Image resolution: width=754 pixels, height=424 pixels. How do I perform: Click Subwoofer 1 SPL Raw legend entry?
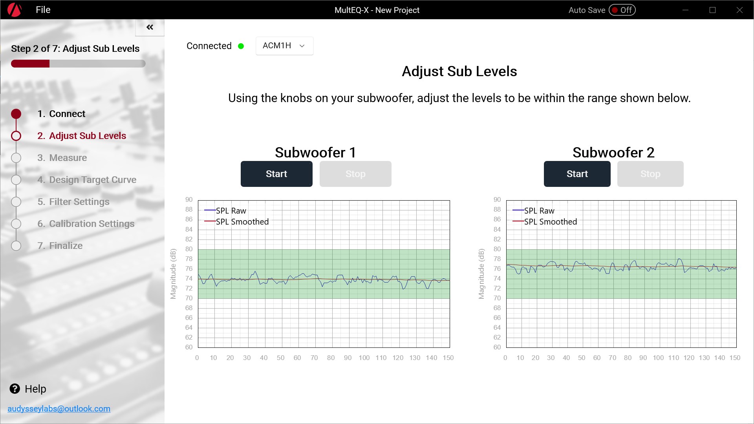[x=231, y=211]
